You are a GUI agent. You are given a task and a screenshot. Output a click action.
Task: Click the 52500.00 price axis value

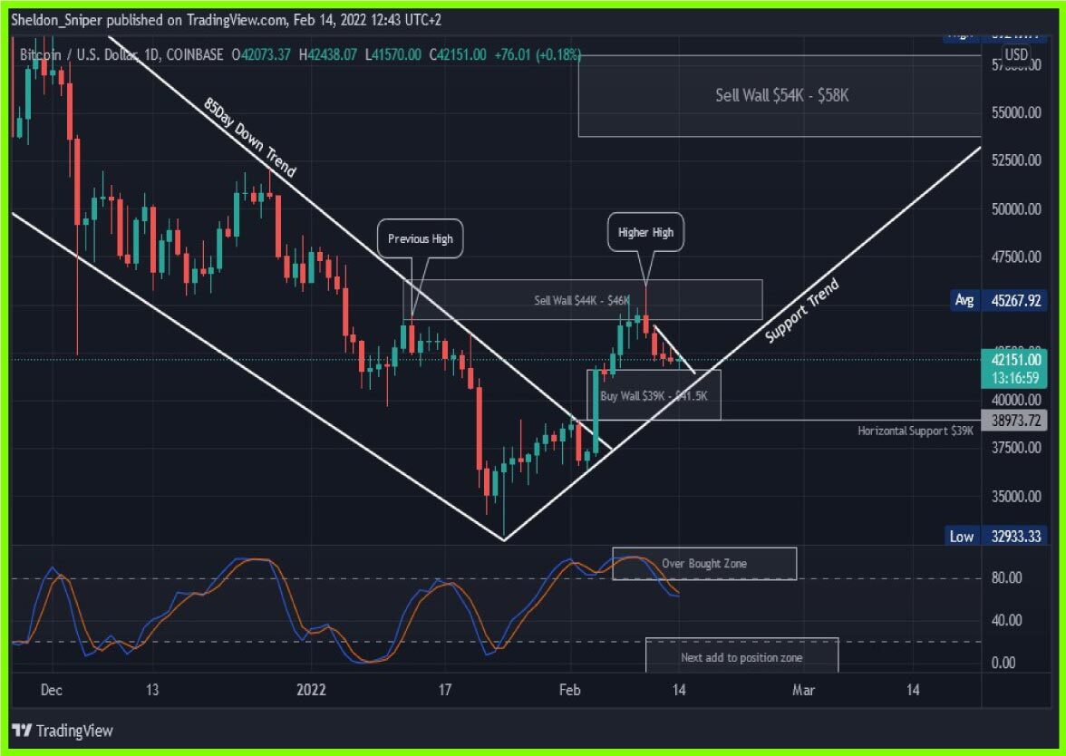[x=1015, y=160]
